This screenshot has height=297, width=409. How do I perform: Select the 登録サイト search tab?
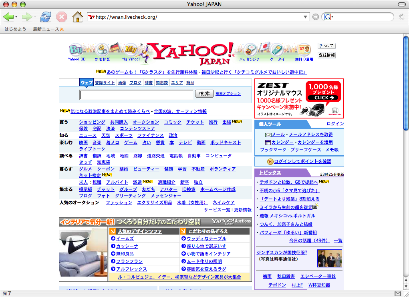(x=105, y=82)
